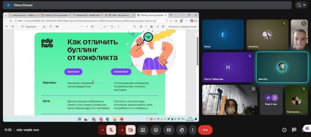Open new browser tab with plus button
This screenshot has height=137, width=311.
(x=171, y=15)
